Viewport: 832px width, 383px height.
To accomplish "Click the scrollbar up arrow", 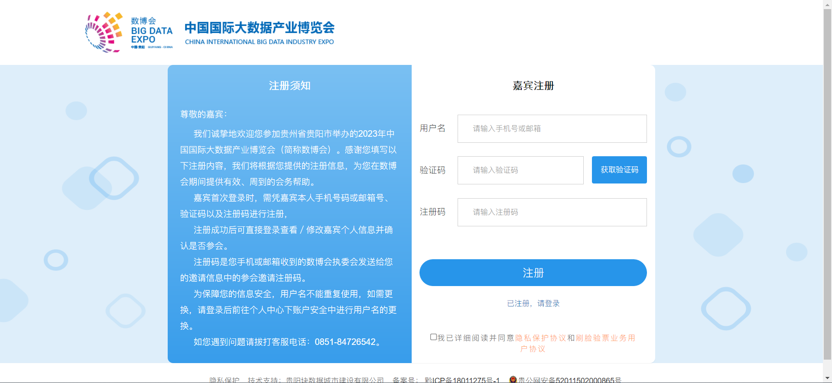I will [827, 4].
